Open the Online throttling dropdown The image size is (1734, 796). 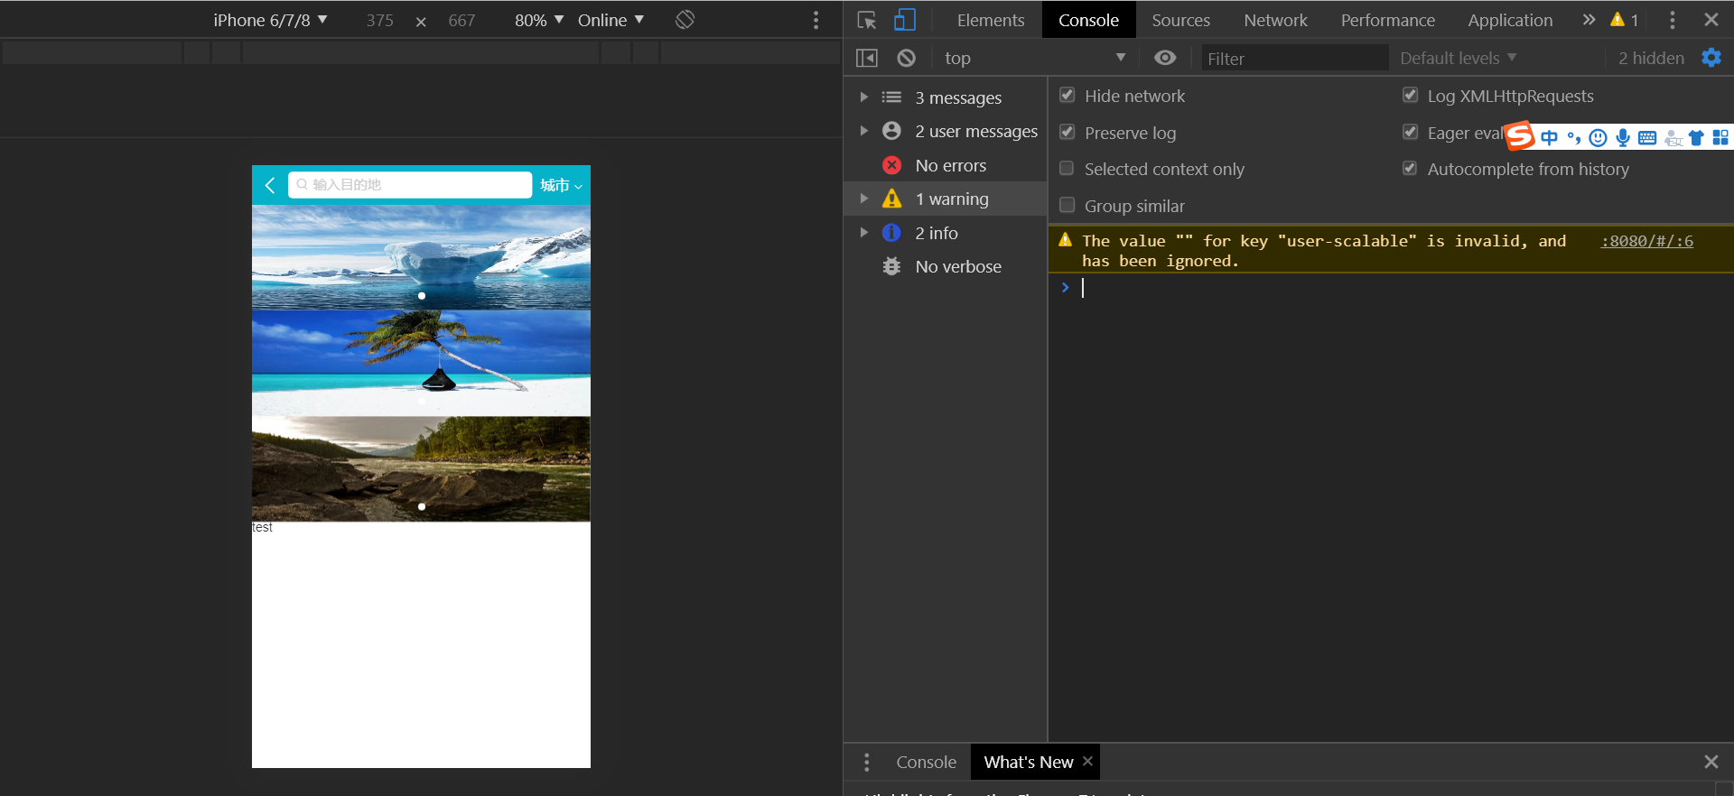[x=611, y=20]
